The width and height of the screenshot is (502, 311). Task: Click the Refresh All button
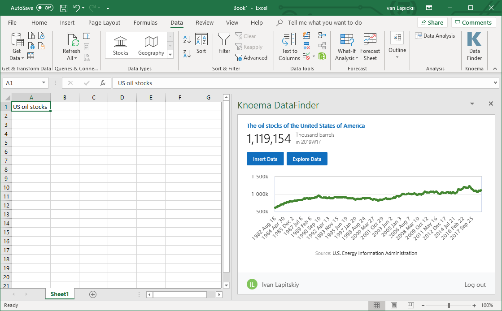[x=71, y=47]
